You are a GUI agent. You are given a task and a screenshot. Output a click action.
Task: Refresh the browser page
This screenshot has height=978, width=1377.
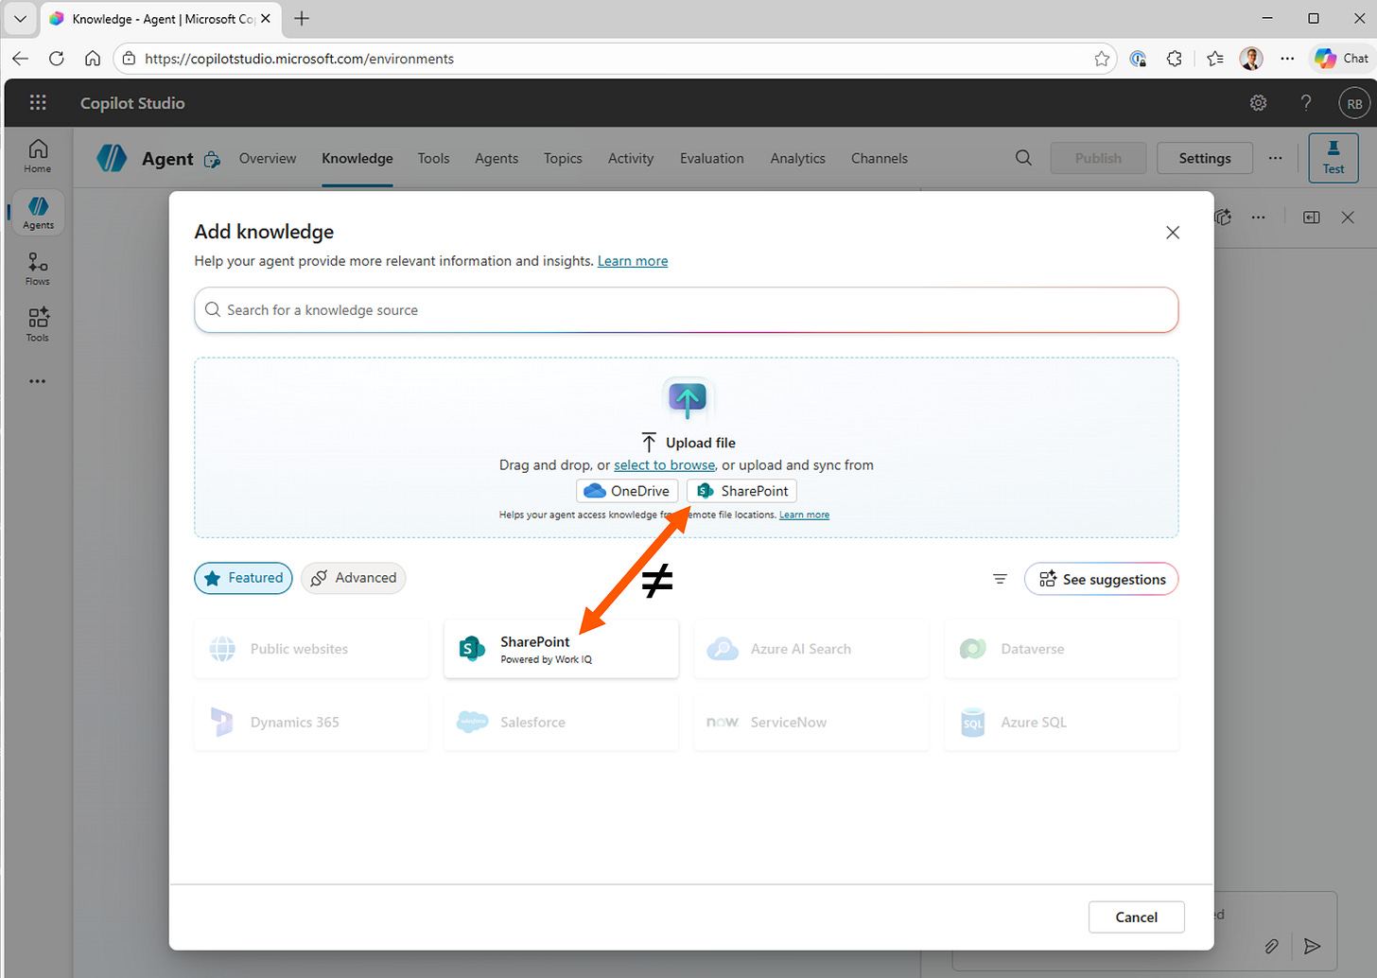coord(57,59)
